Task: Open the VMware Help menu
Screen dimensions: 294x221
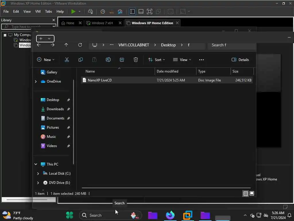Action: (x=60, y=12)
